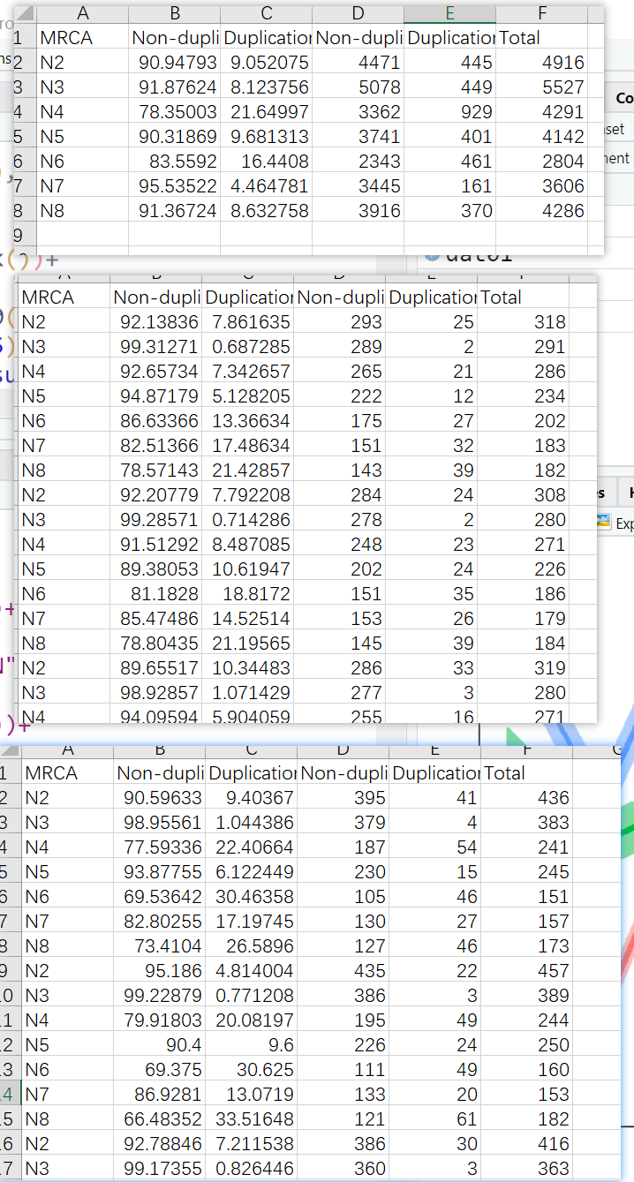
Task: Click cell containing 95.53522
Action: pyautogui.click(x=175, y=185)
